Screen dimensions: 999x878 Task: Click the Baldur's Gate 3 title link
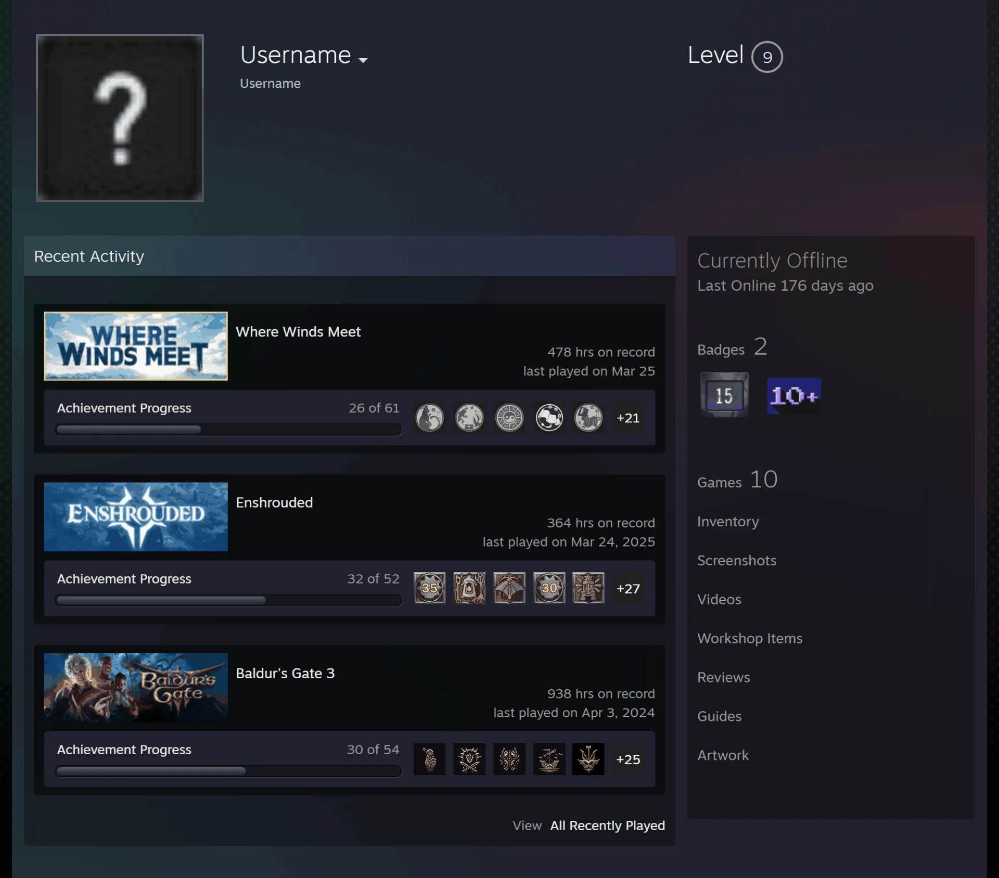(x=285, y=673)
